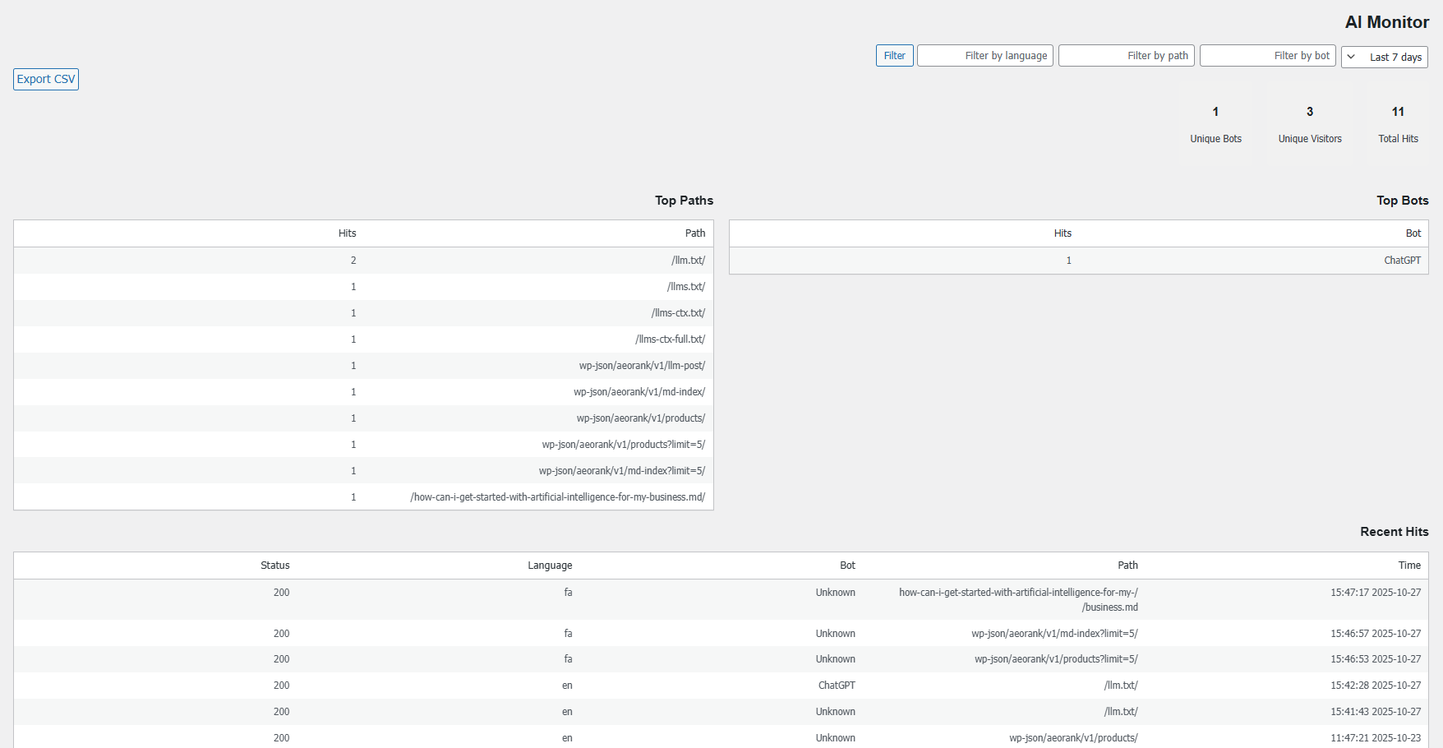Click the Hits column header in Top Paths
Viewport: 1443px width, 748px height.
pyautogui.click(x=347, y=233)
